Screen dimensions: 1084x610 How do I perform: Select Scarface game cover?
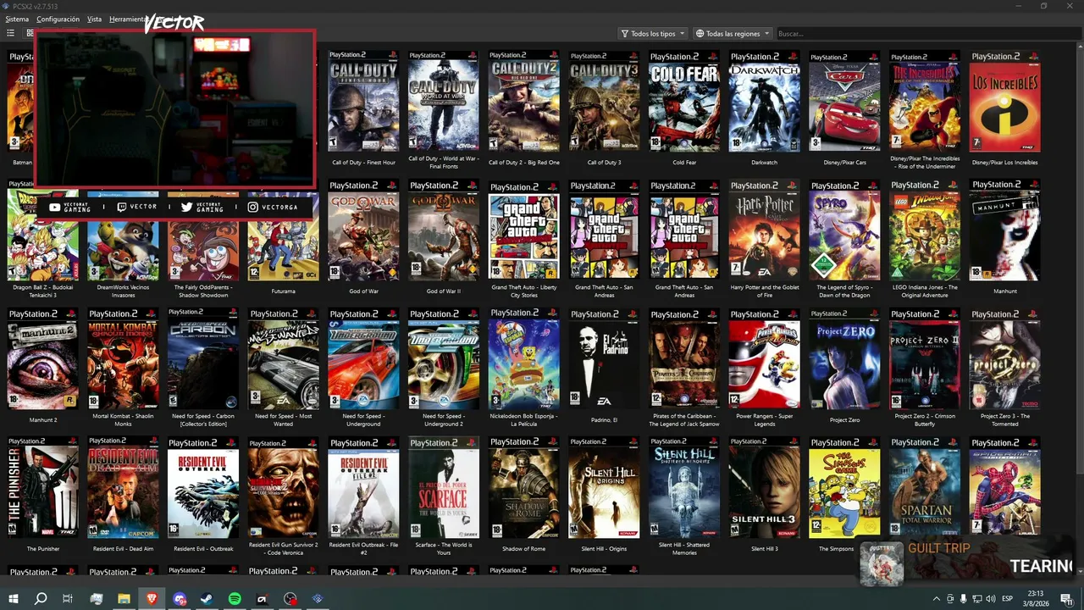pos(444,487)
